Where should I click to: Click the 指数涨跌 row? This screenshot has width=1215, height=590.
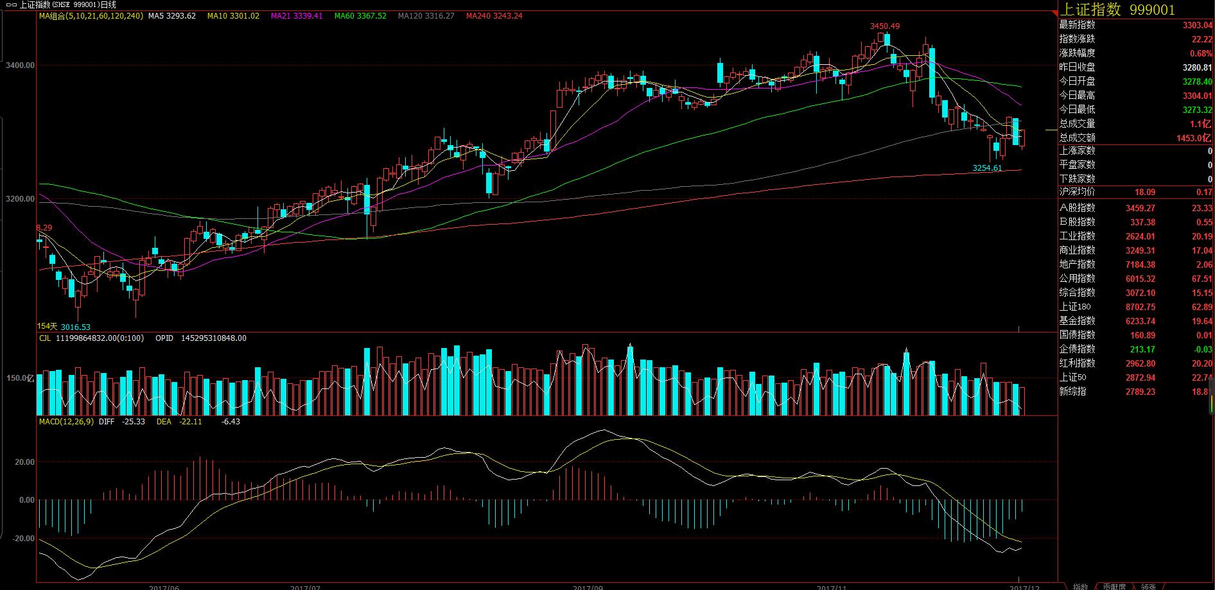pos(1135,39)
